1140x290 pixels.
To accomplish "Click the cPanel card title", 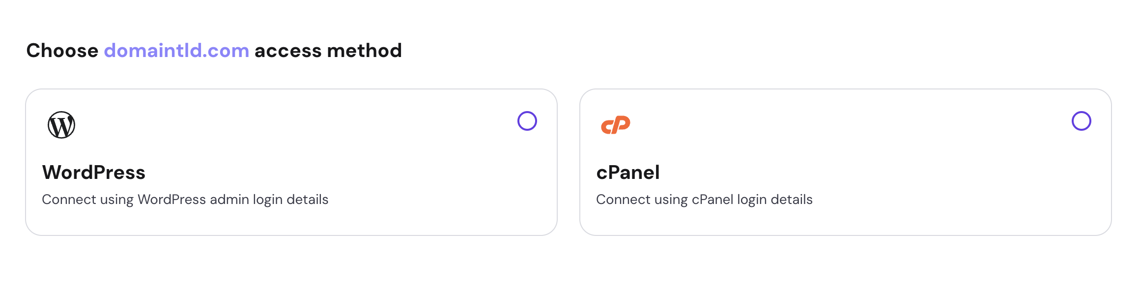I will tap(627, 173).
